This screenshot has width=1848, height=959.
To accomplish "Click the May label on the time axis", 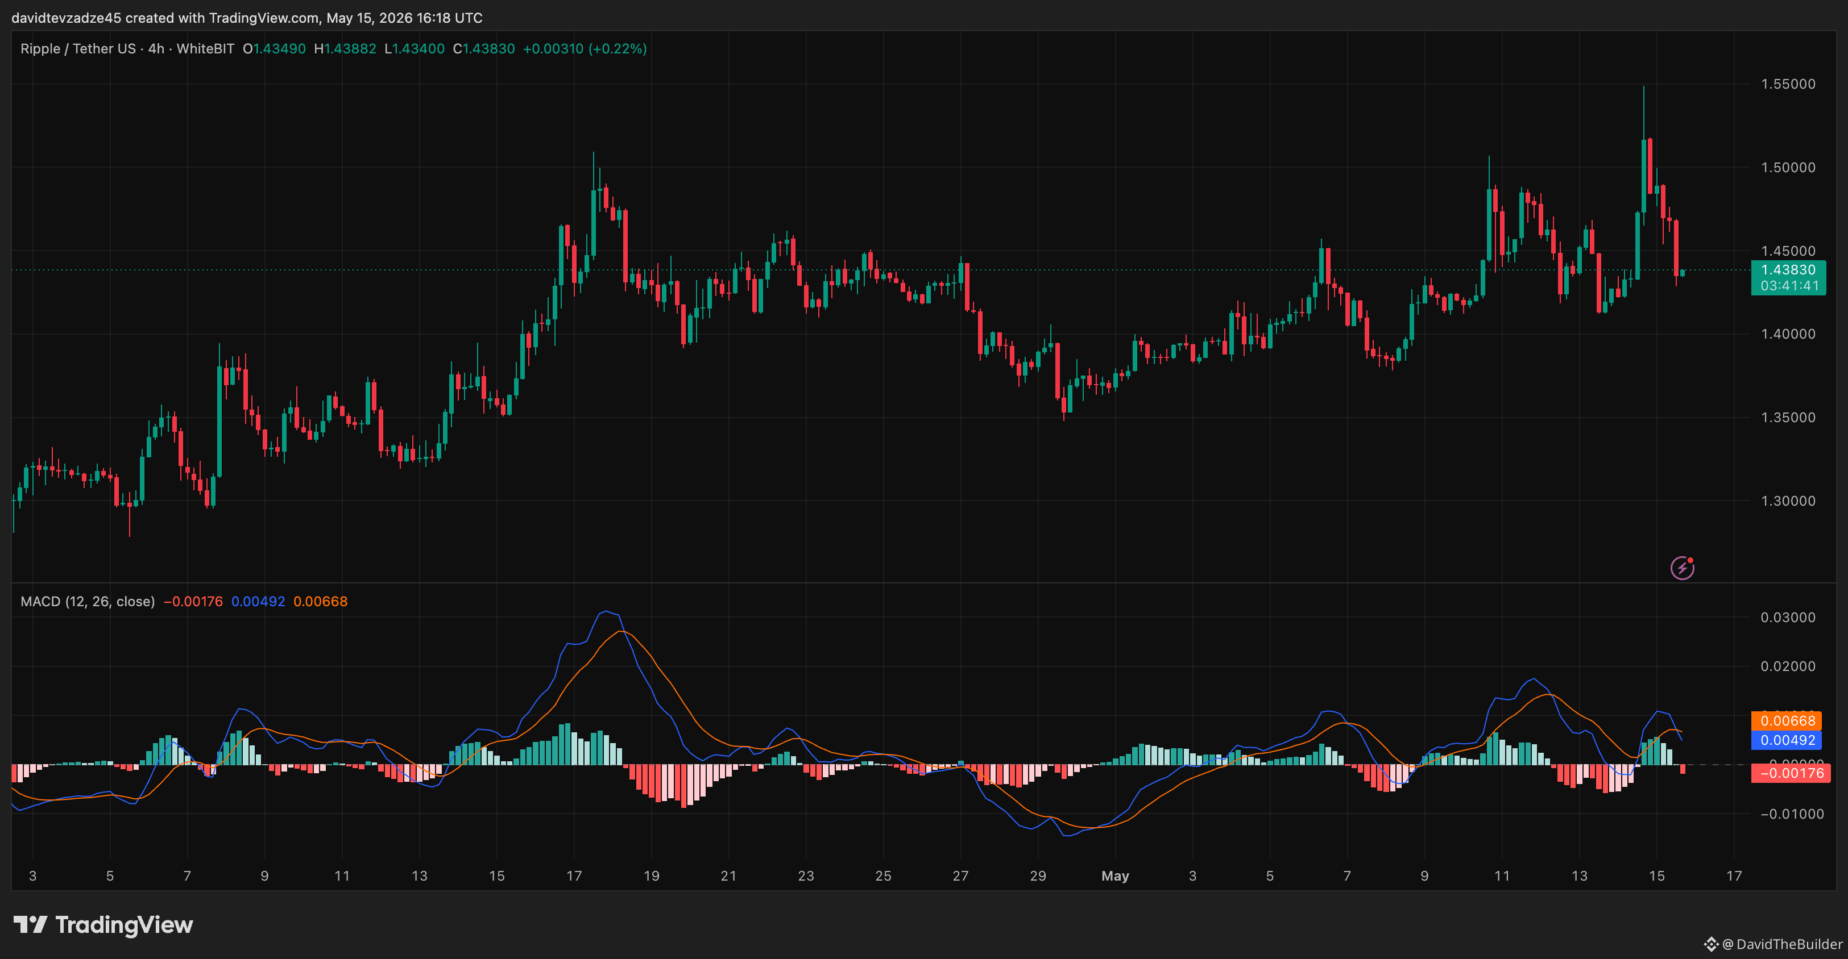I will (1116, 876).
